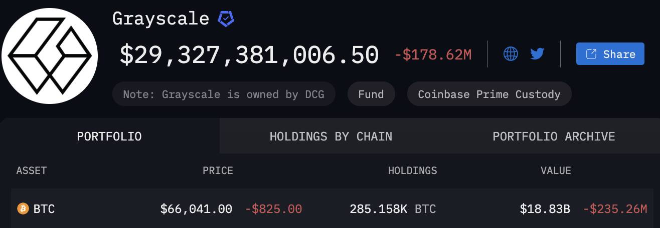660x228 pixels.
Task: Click the Grayscale logo avatar
Action: [x=50, y=55]
